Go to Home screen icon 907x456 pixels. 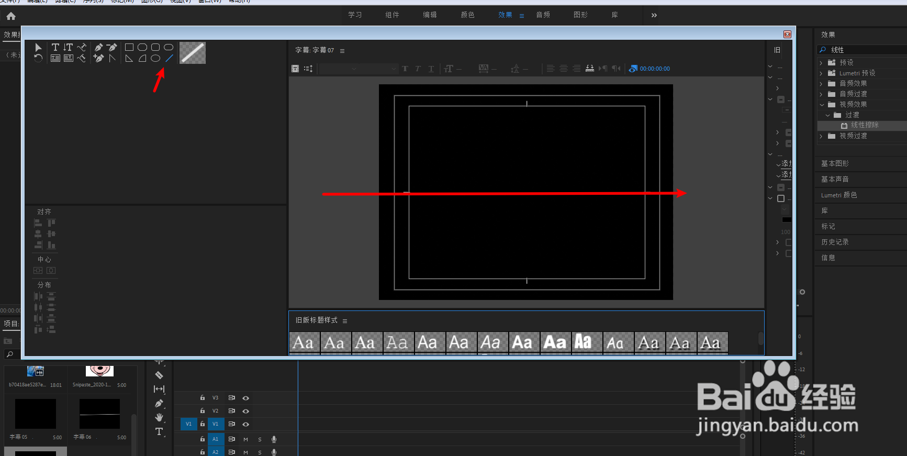click(x=11, y=16)
